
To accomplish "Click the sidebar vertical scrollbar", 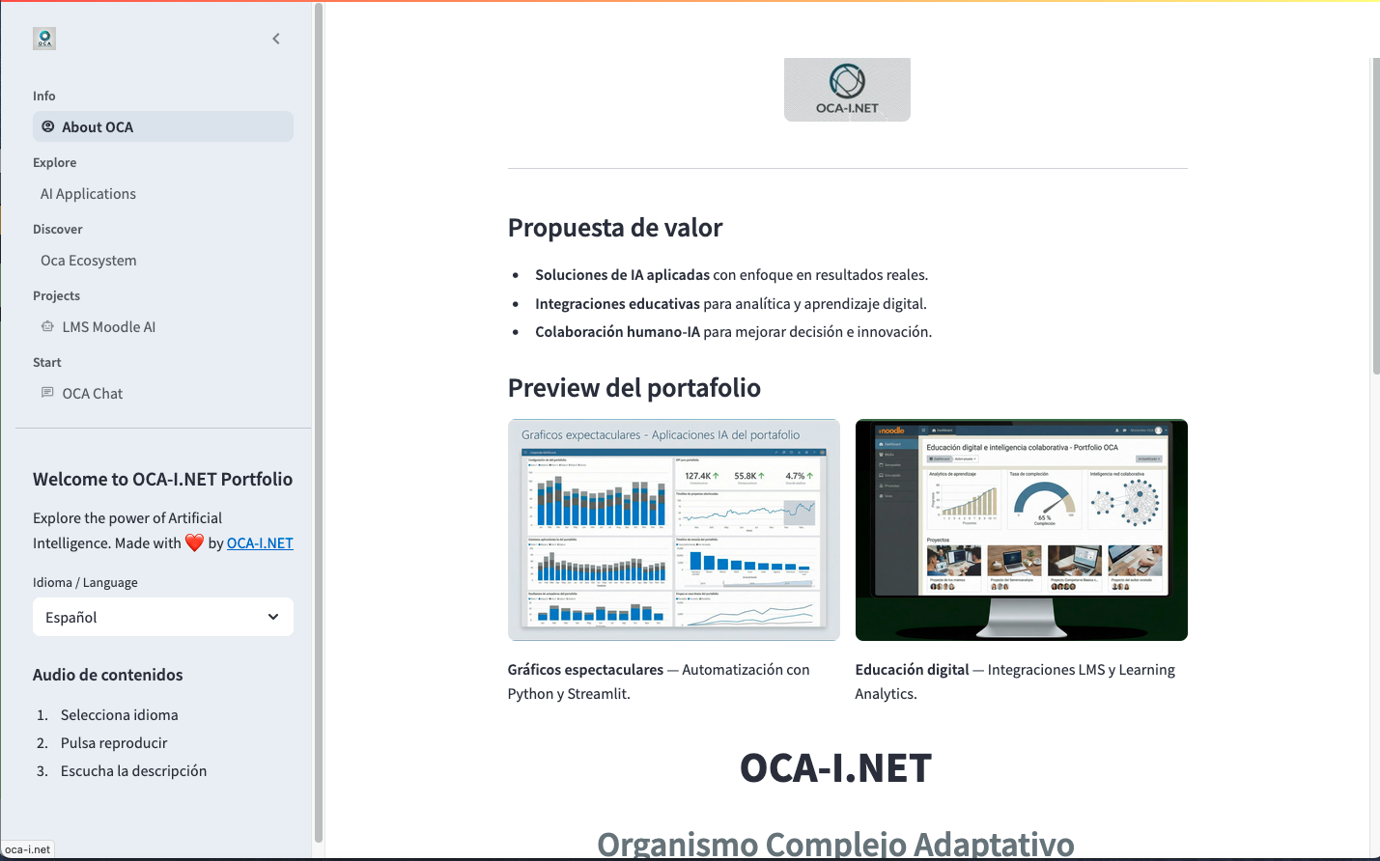I will 319,423.
